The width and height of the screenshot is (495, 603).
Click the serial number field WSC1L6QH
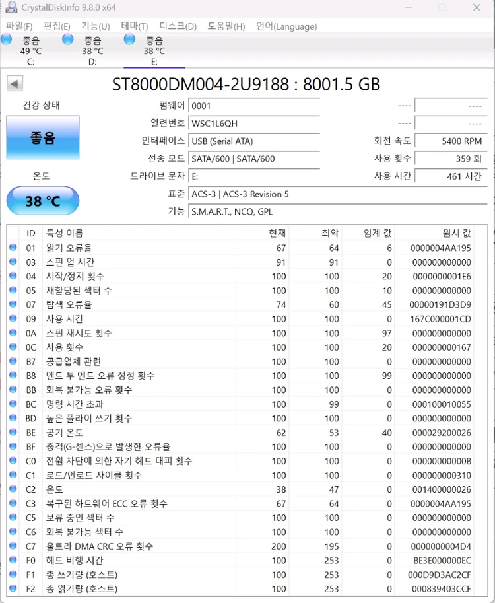tap(254, 124)
